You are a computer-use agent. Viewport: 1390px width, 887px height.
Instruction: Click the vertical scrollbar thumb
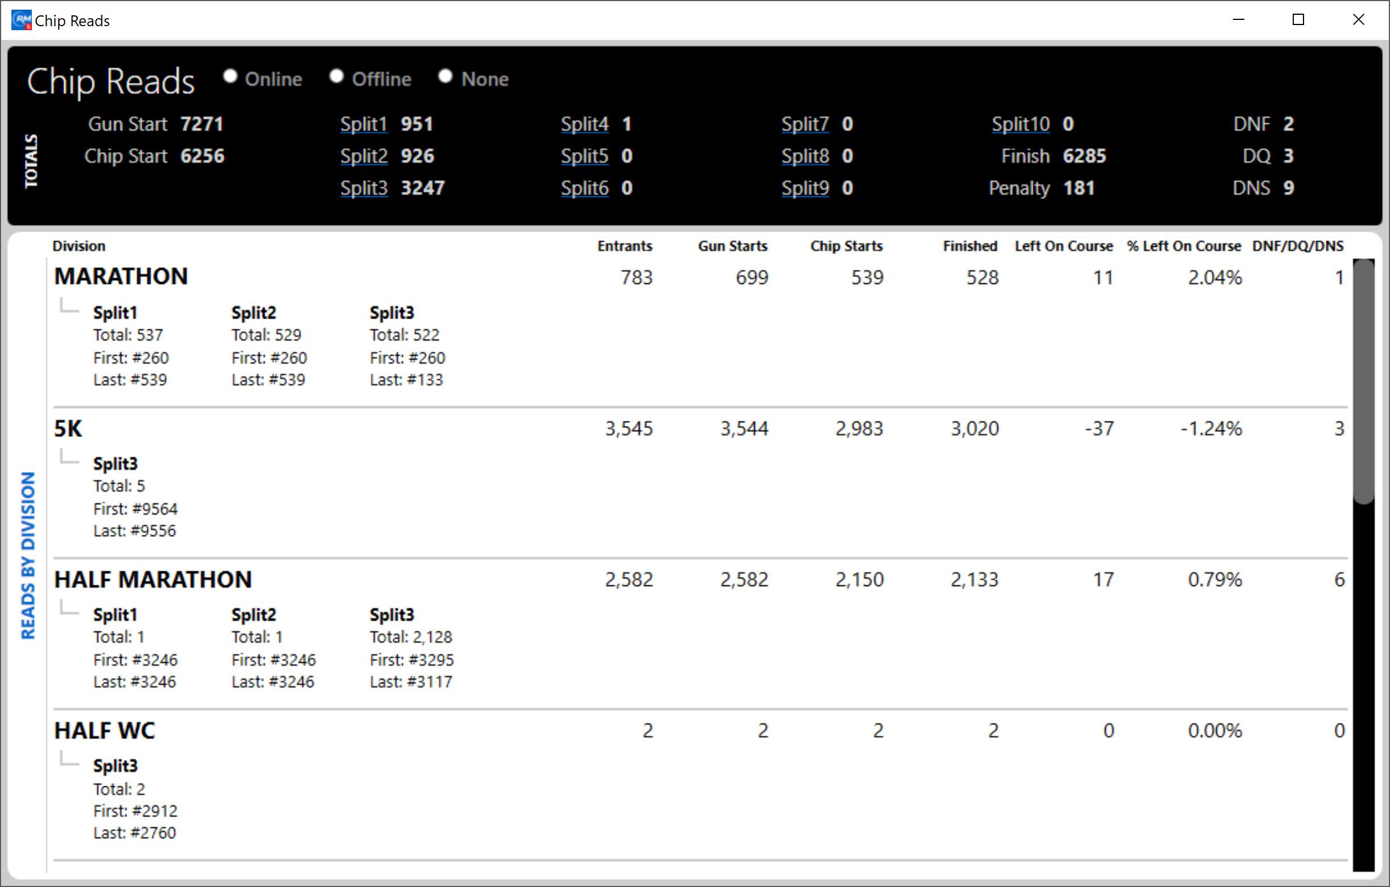(1363, 381)
